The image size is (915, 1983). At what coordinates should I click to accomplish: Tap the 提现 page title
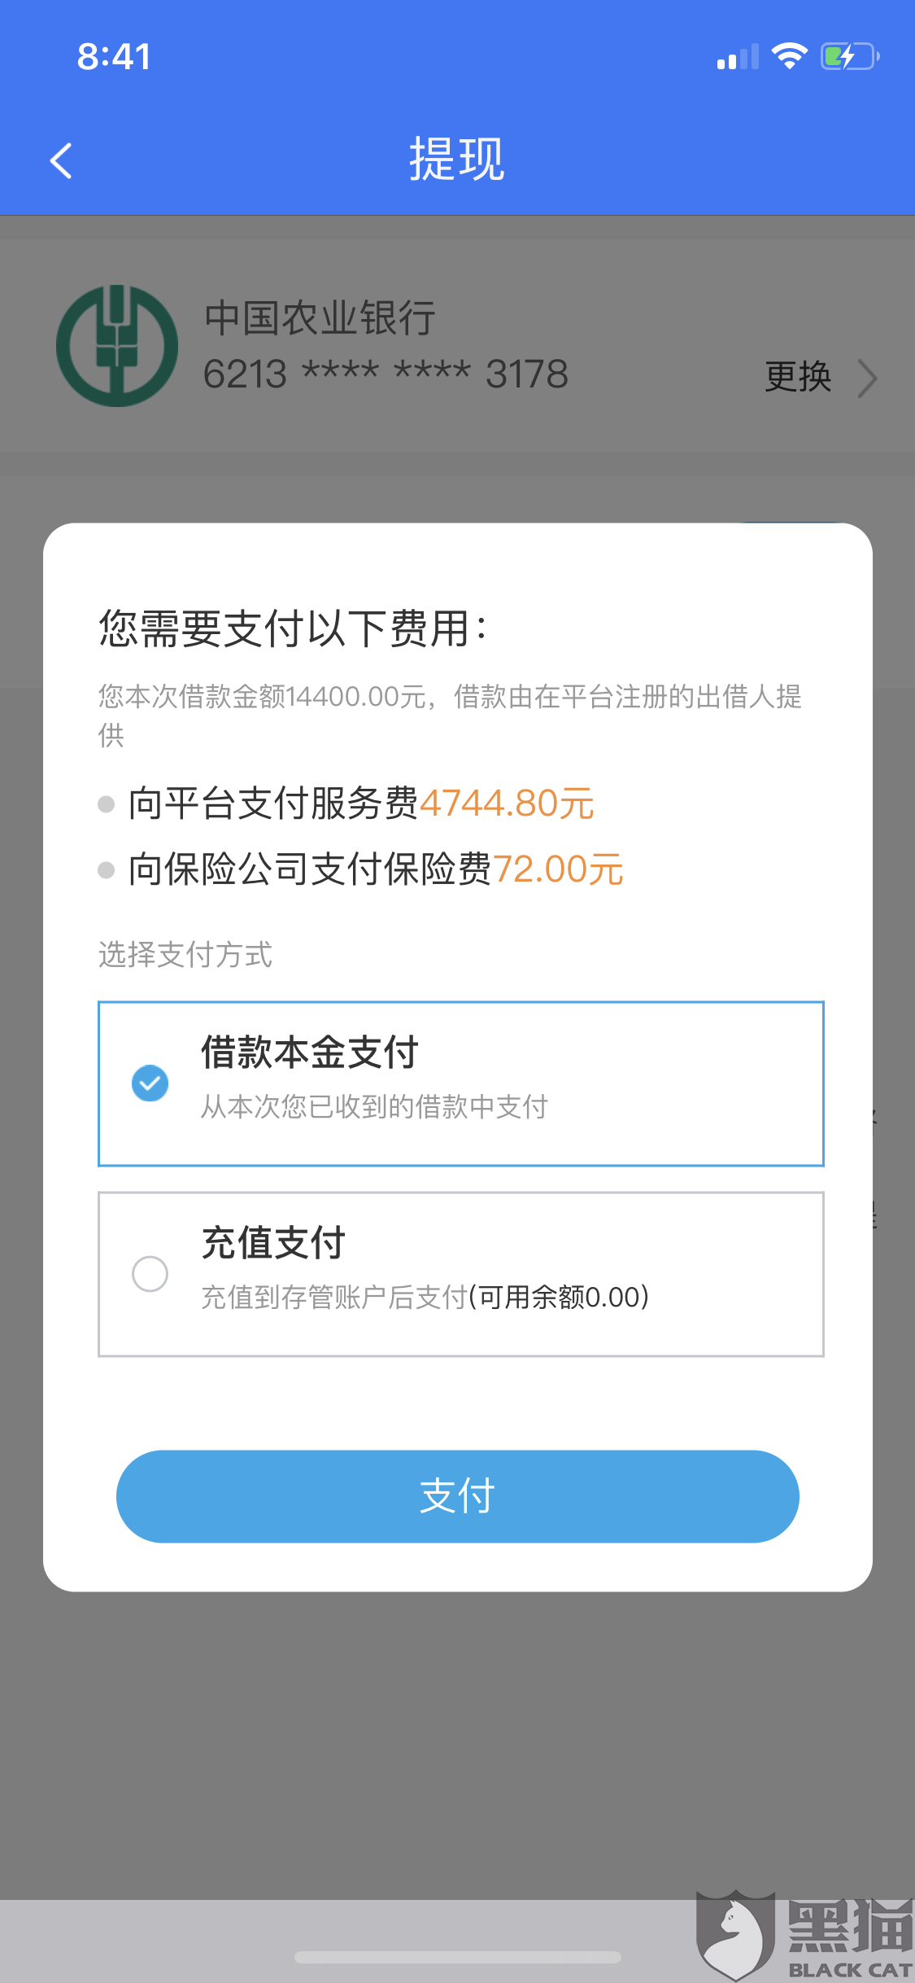point(457,159)
